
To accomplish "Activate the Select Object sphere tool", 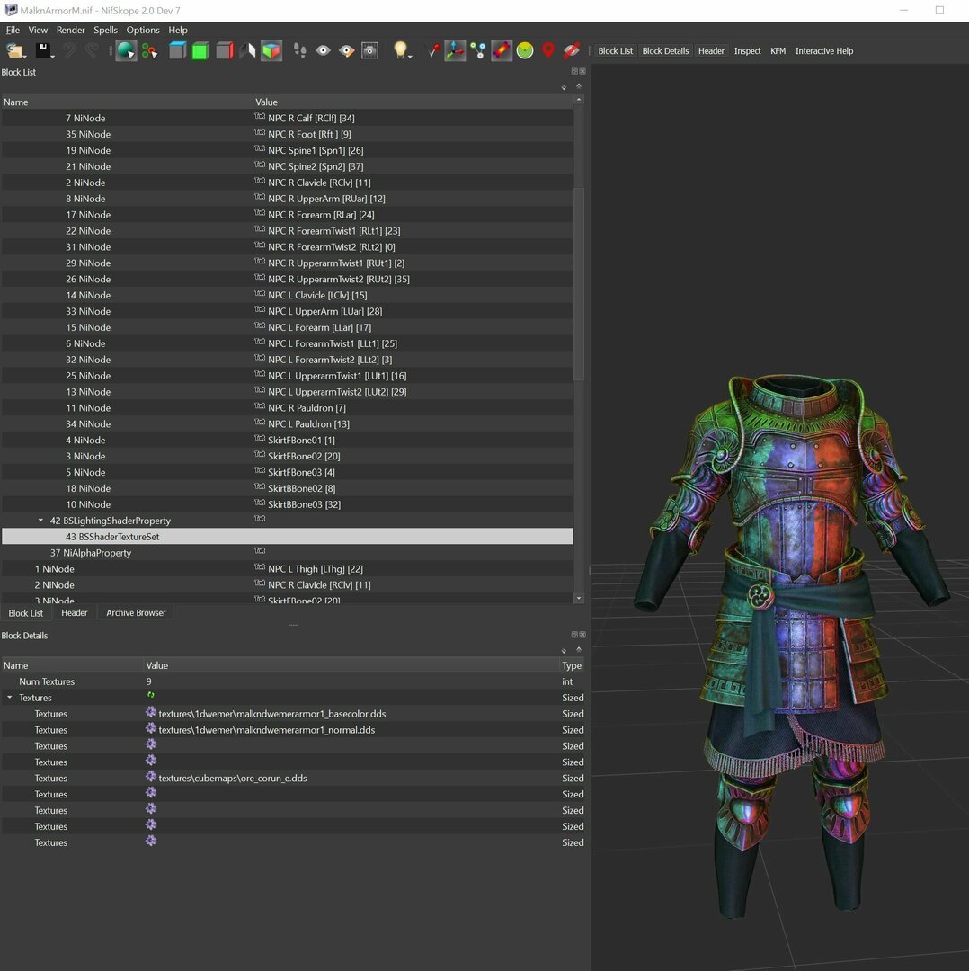I will (126, 50).
